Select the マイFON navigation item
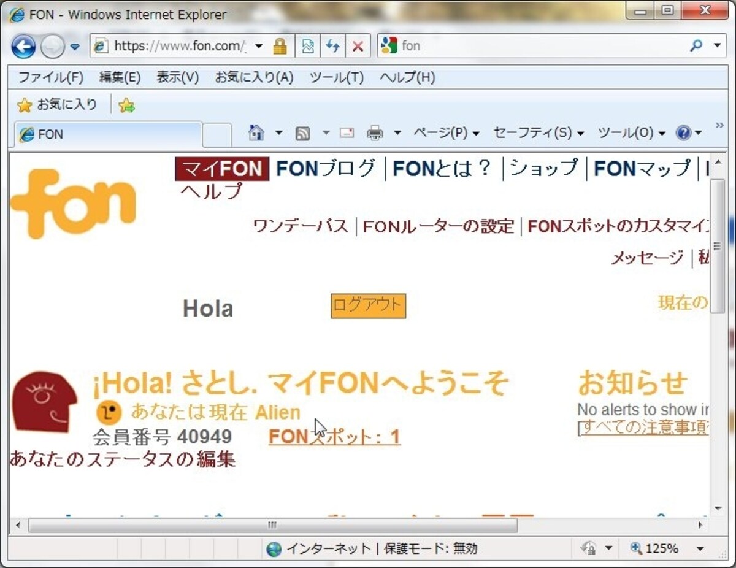This screenshot has width=736, height=568. coord(222,169)
